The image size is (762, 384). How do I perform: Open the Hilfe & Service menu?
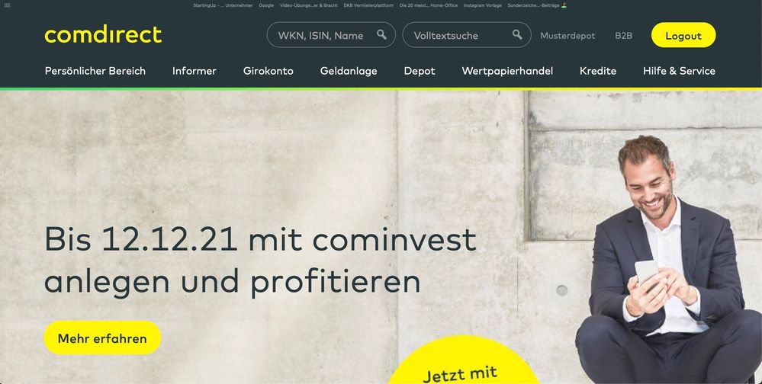679,71
